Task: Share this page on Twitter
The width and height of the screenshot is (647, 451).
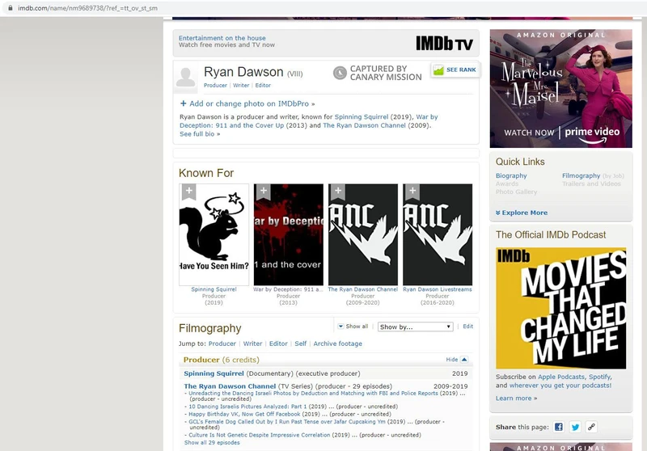Action: click(575, 427)
